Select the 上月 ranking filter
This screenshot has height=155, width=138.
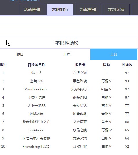[114, 55]
